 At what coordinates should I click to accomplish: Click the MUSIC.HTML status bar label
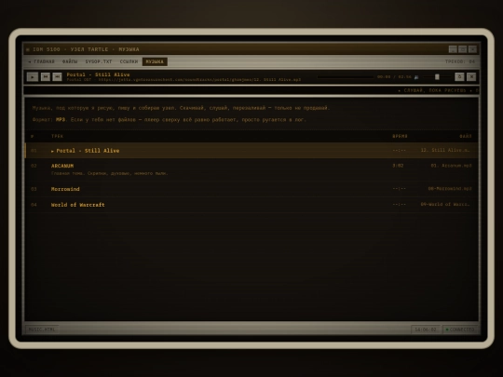[42, 330]
